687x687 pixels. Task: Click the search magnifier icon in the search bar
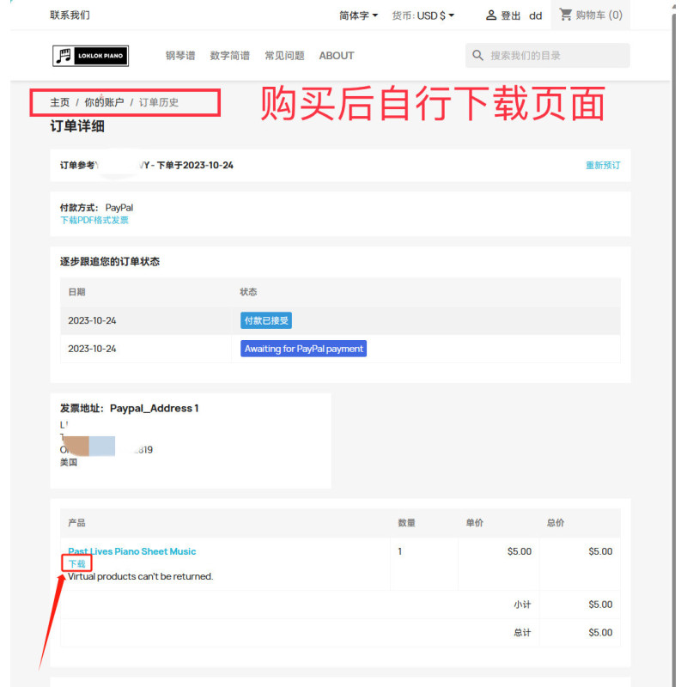tap(477, 55)
